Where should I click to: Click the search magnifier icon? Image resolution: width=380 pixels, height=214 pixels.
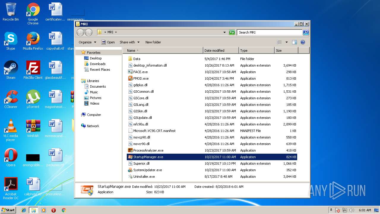[x=305, y=32]
